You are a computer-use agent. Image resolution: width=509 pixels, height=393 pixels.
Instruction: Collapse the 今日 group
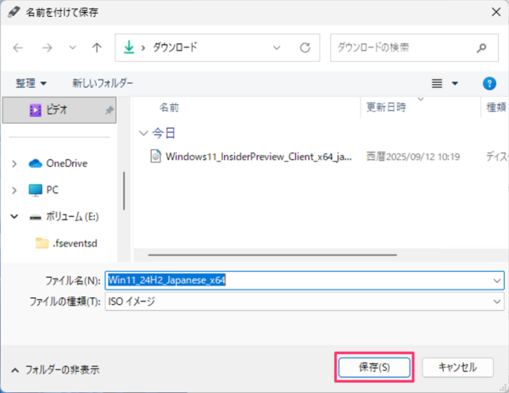143,133
